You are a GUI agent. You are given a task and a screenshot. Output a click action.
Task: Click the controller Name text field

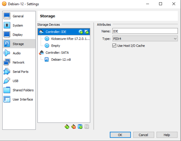point(145,31)
